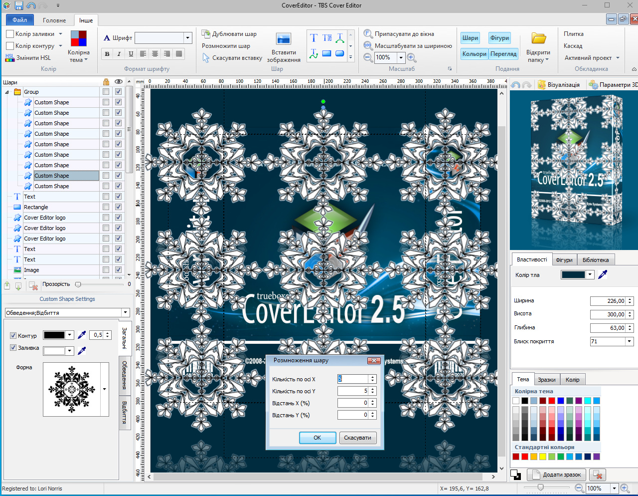The image size is (638, 496).
Task: Toggle lock checkbox of the Rectangle layer
Action: (106, 207)
